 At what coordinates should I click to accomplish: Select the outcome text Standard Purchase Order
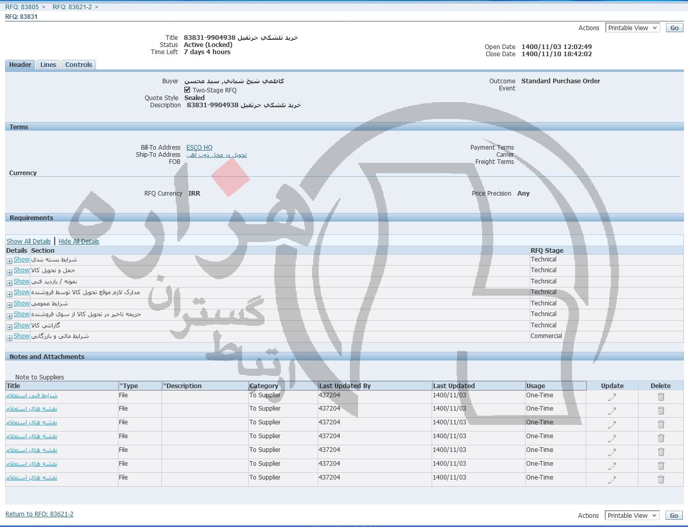tap(561, 81)
